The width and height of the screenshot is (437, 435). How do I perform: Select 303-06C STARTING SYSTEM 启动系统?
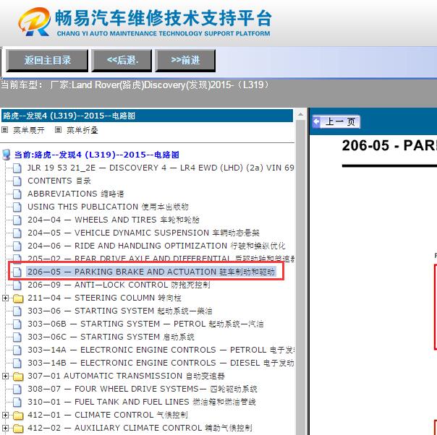pyautogui.click(x=111, y=337)
